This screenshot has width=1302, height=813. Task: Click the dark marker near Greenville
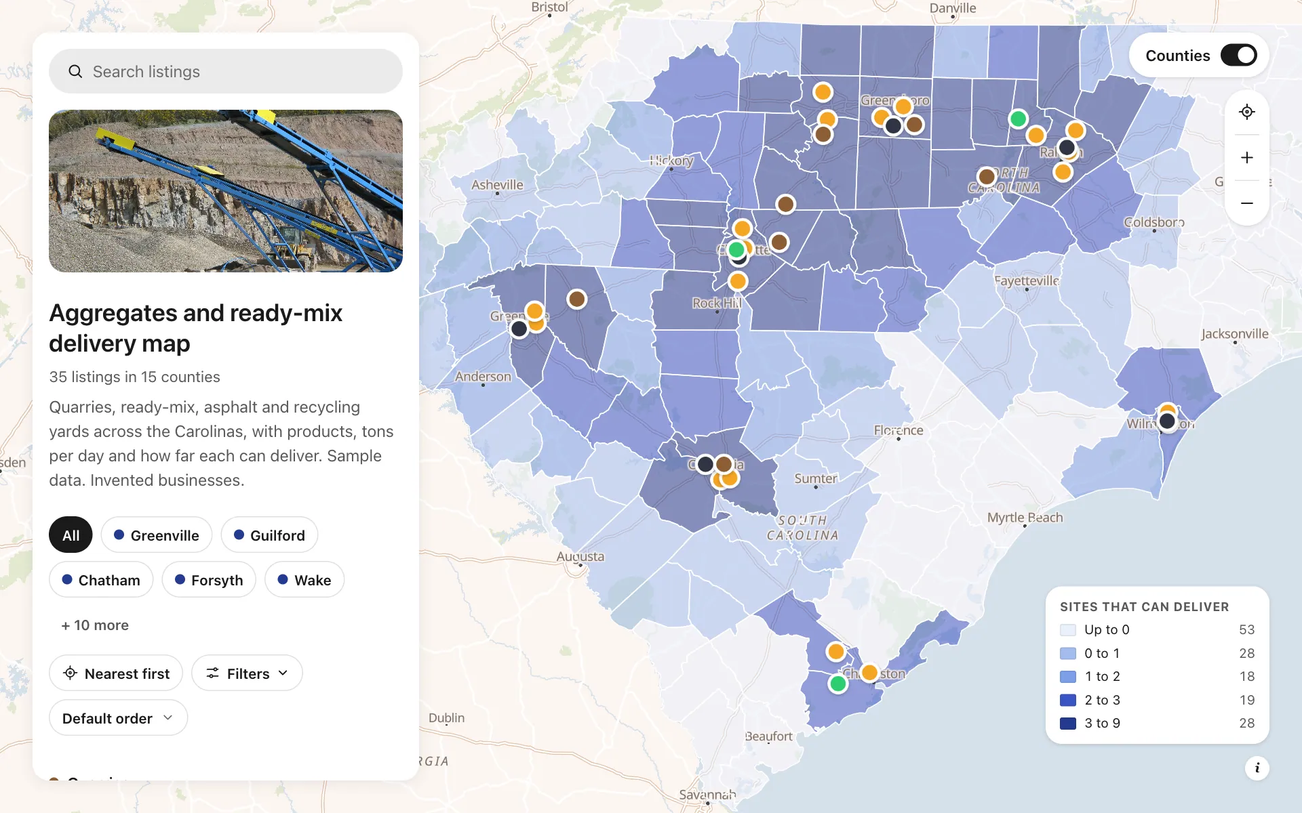tap(519, 329)
